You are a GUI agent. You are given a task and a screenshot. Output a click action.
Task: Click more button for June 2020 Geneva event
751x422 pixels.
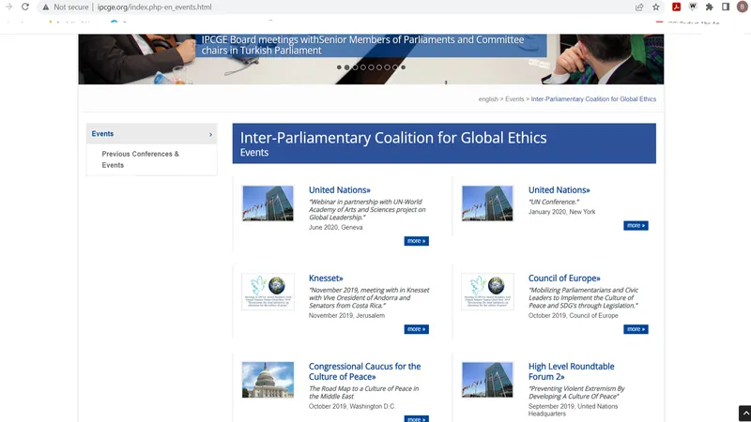click(x=416, y=241)
